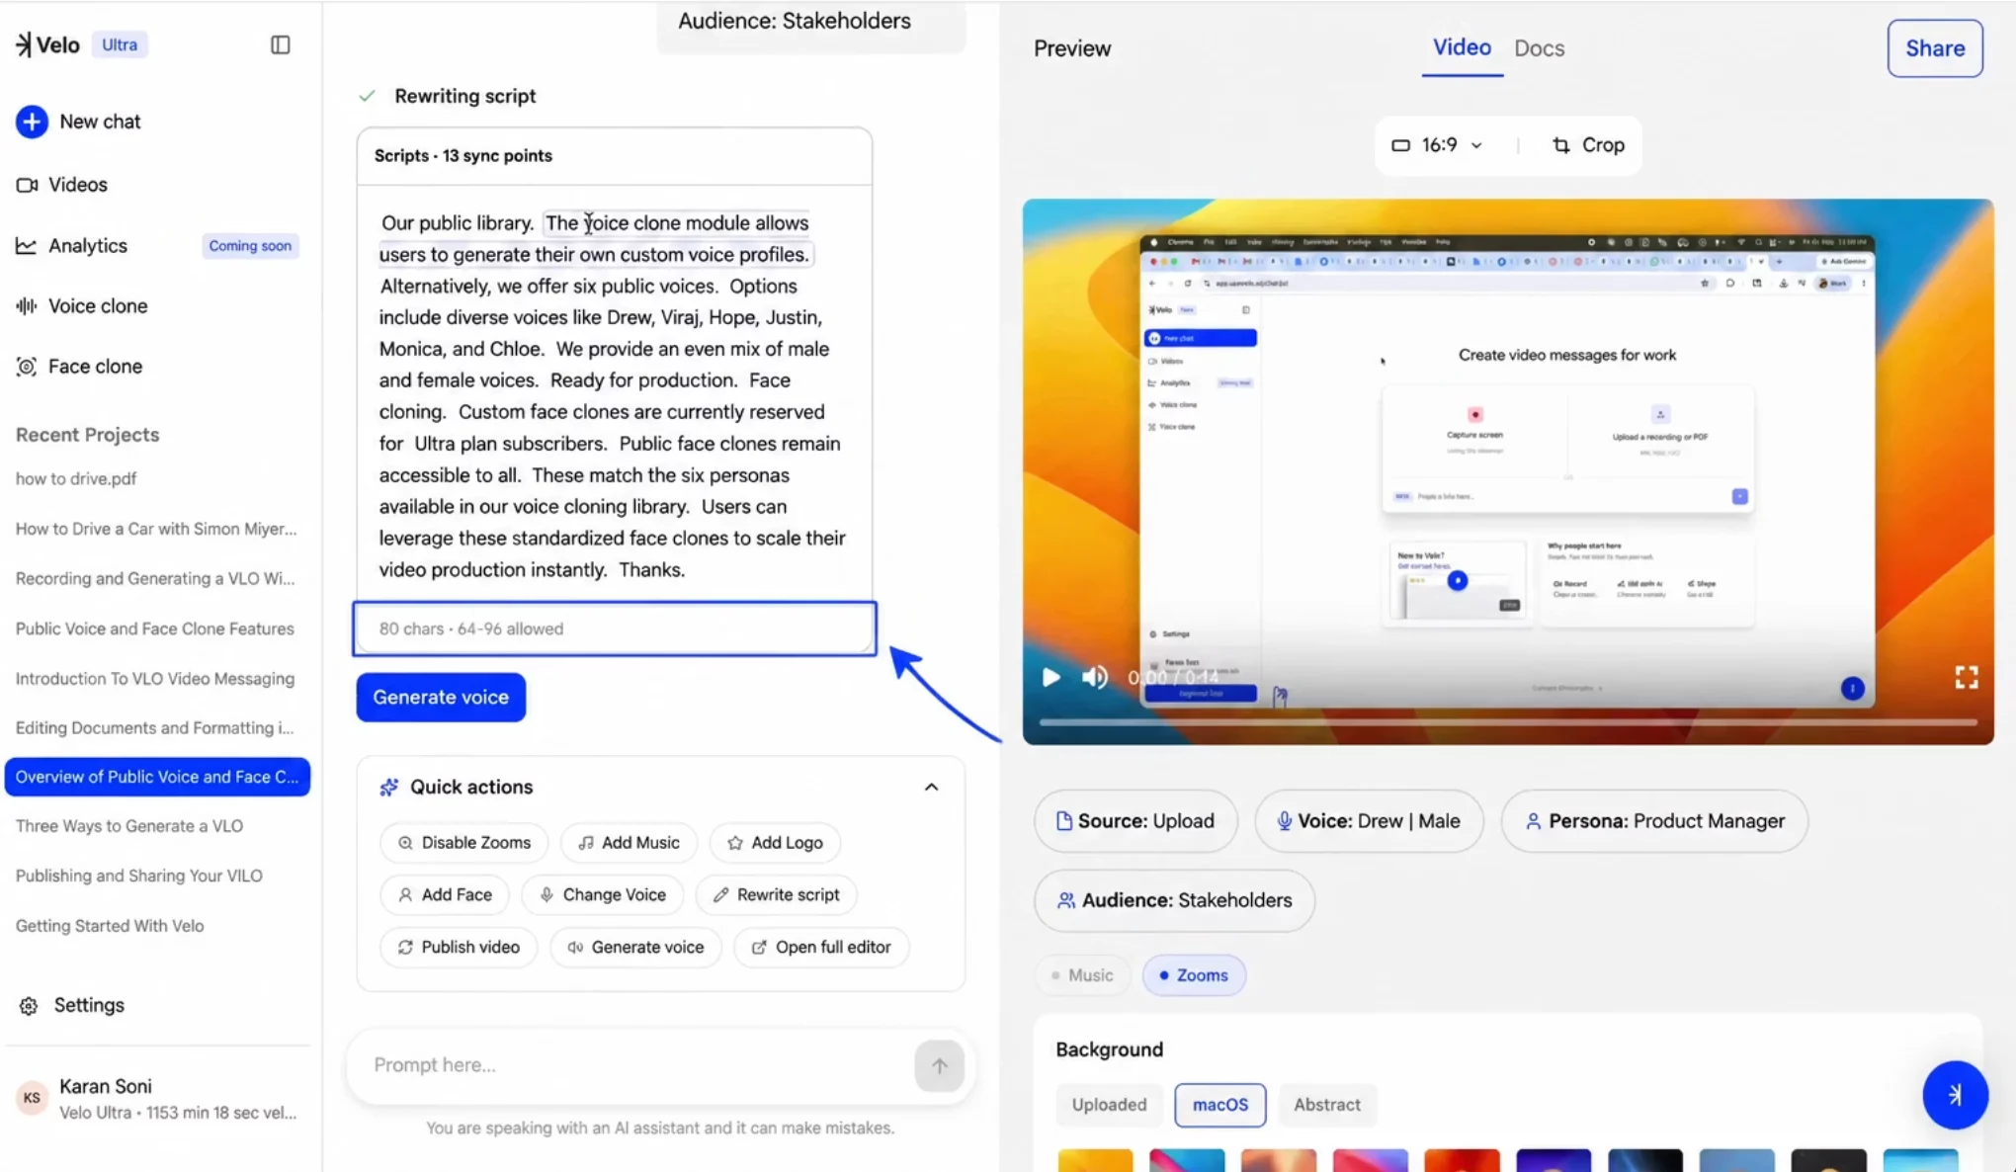Open the Face clone page
This screenshot has width=2016, height=1172.
tap(80, 367)
